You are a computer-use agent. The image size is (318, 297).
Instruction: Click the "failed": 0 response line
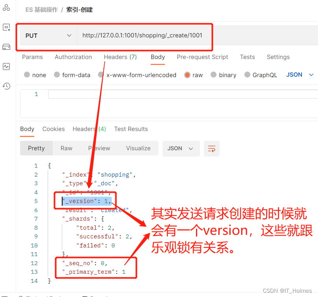pos(96,245)
